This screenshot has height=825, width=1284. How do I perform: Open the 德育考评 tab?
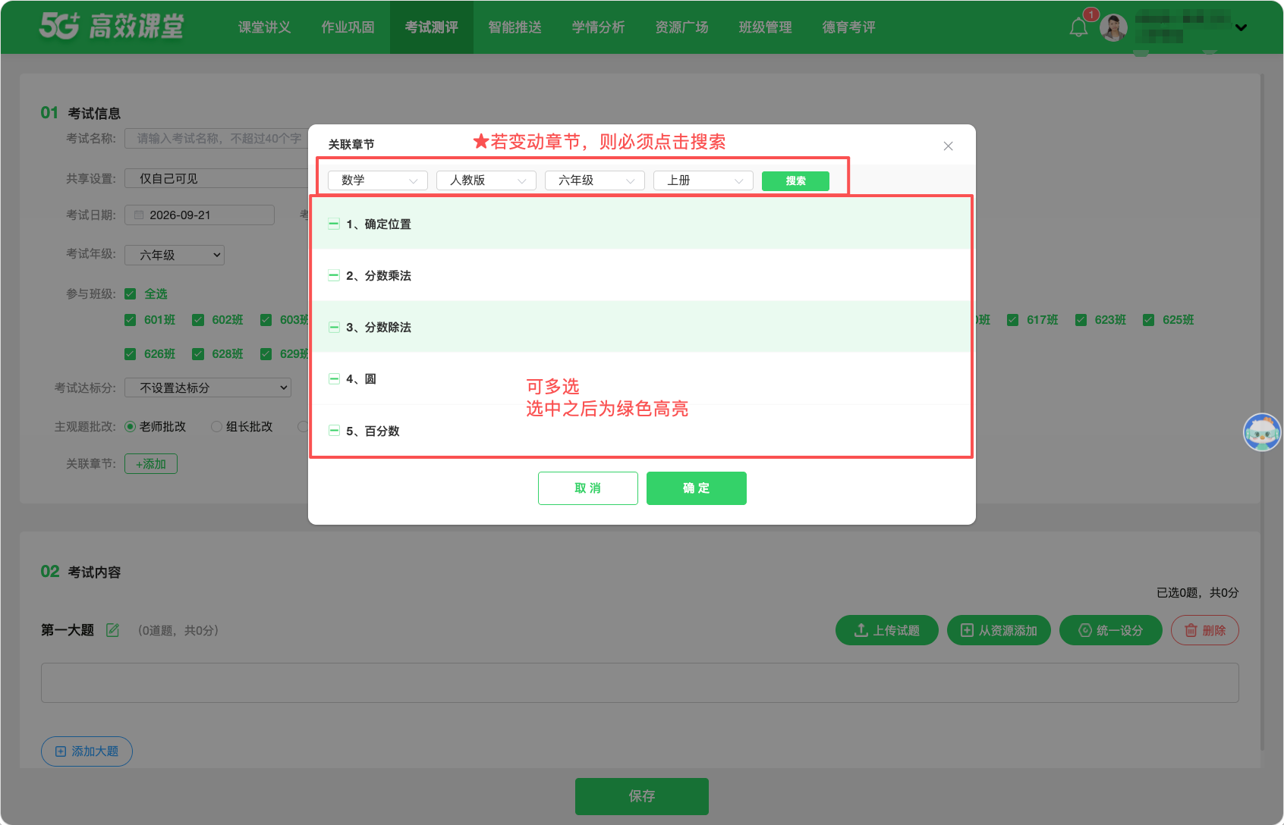pos(849,27)
